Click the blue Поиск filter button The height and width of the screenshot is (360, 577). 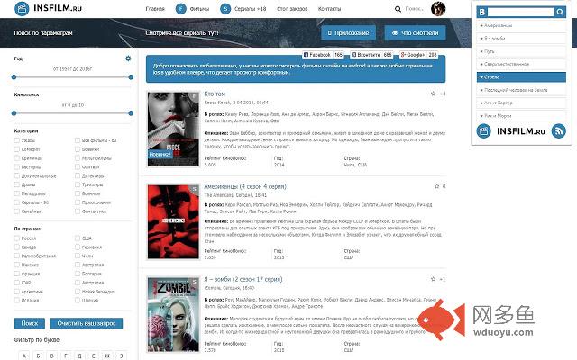(30, 323)
